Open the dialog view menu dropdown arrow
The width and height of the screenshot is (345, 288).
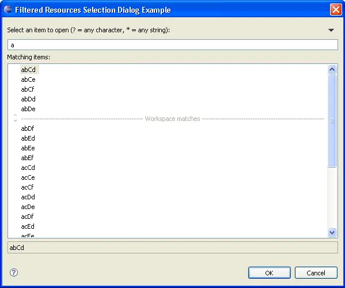pyautogui.click(x=331, y=30)
